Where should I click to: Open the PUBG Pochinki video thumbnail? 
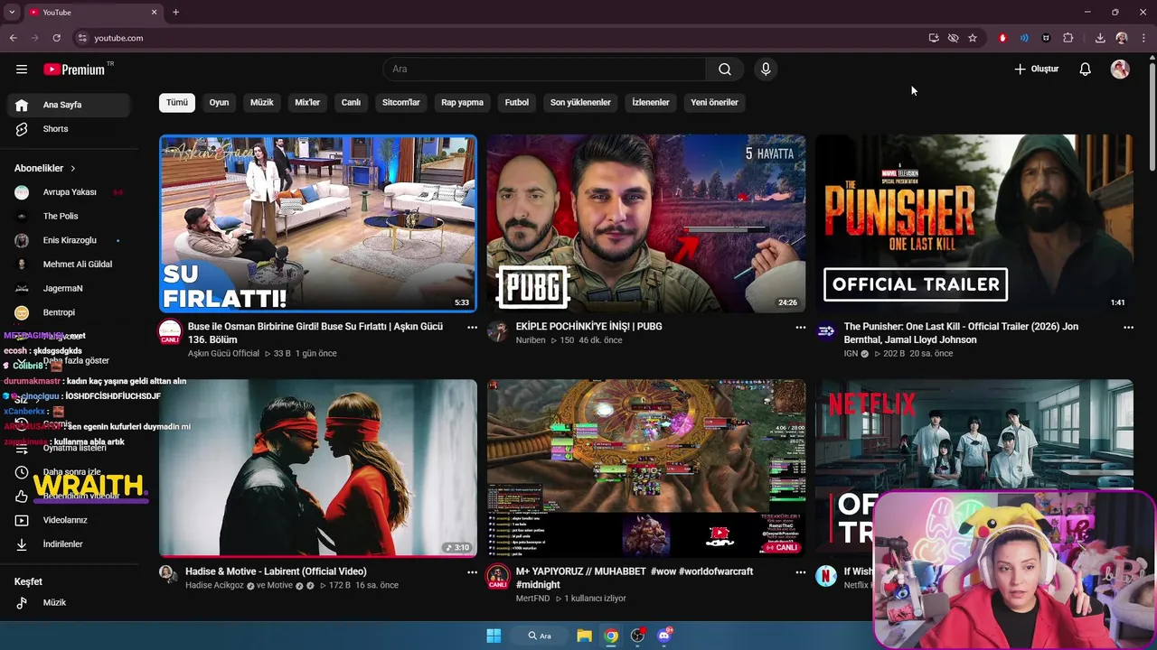pos(646,224)
